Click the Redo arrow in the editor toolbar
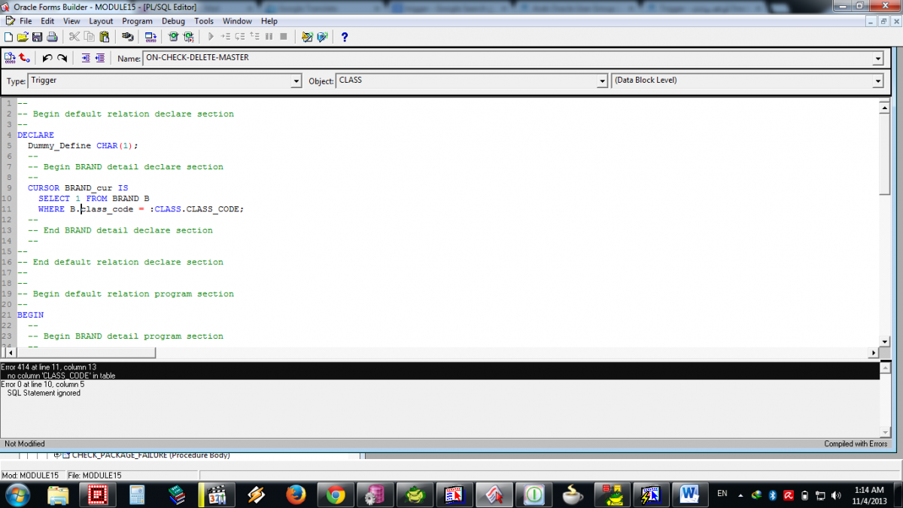Screen dimensions: 903x508 62,58
